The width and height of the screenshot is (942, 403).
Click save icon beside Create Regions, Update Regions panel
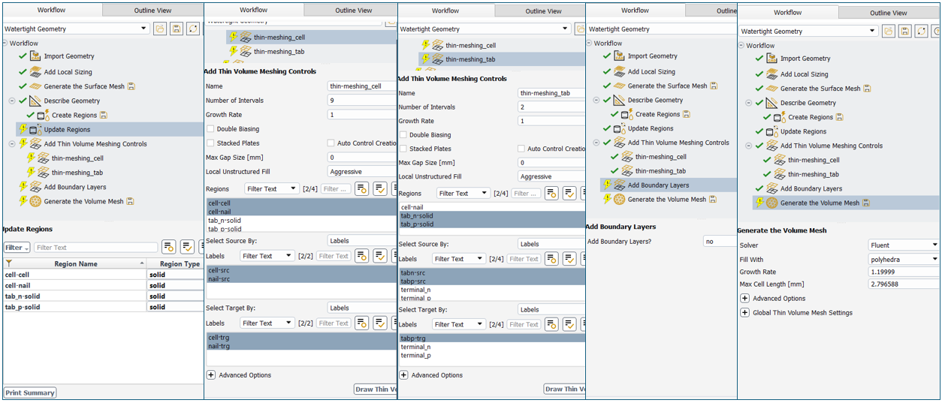coord(104,116)
